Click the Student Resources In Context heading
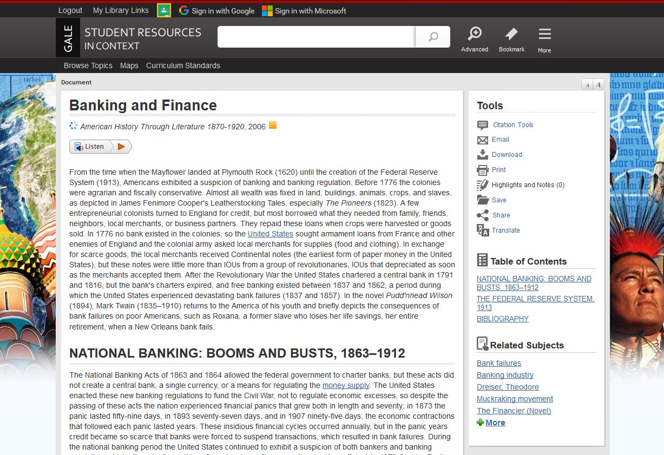 click(x=143, y=39)
